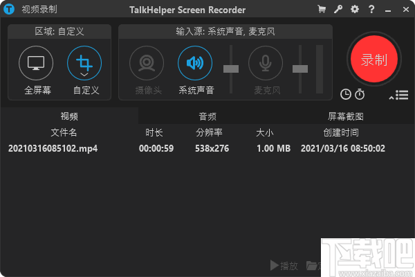The width and height of the screenshot is (415, 277).
Task: Click creation time 2021/03/16 08:50:02
Action: coord(343,148)
